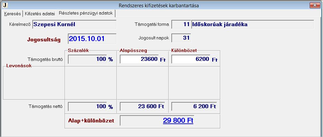Click the gross Százalék field 100
Image resolution: width=323 pixels, height=137 pixels.
87,59
